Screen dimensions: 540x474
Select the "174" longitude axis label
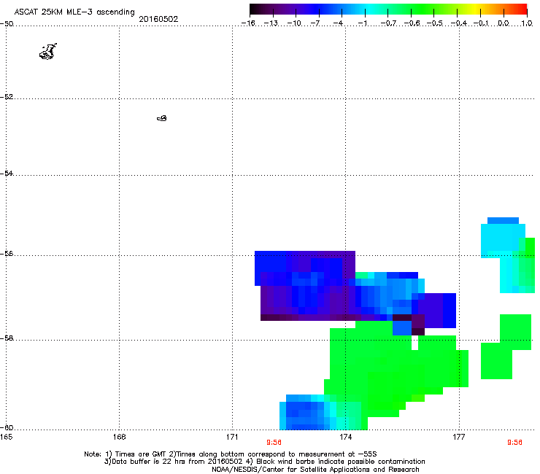[x=345, y=437]
